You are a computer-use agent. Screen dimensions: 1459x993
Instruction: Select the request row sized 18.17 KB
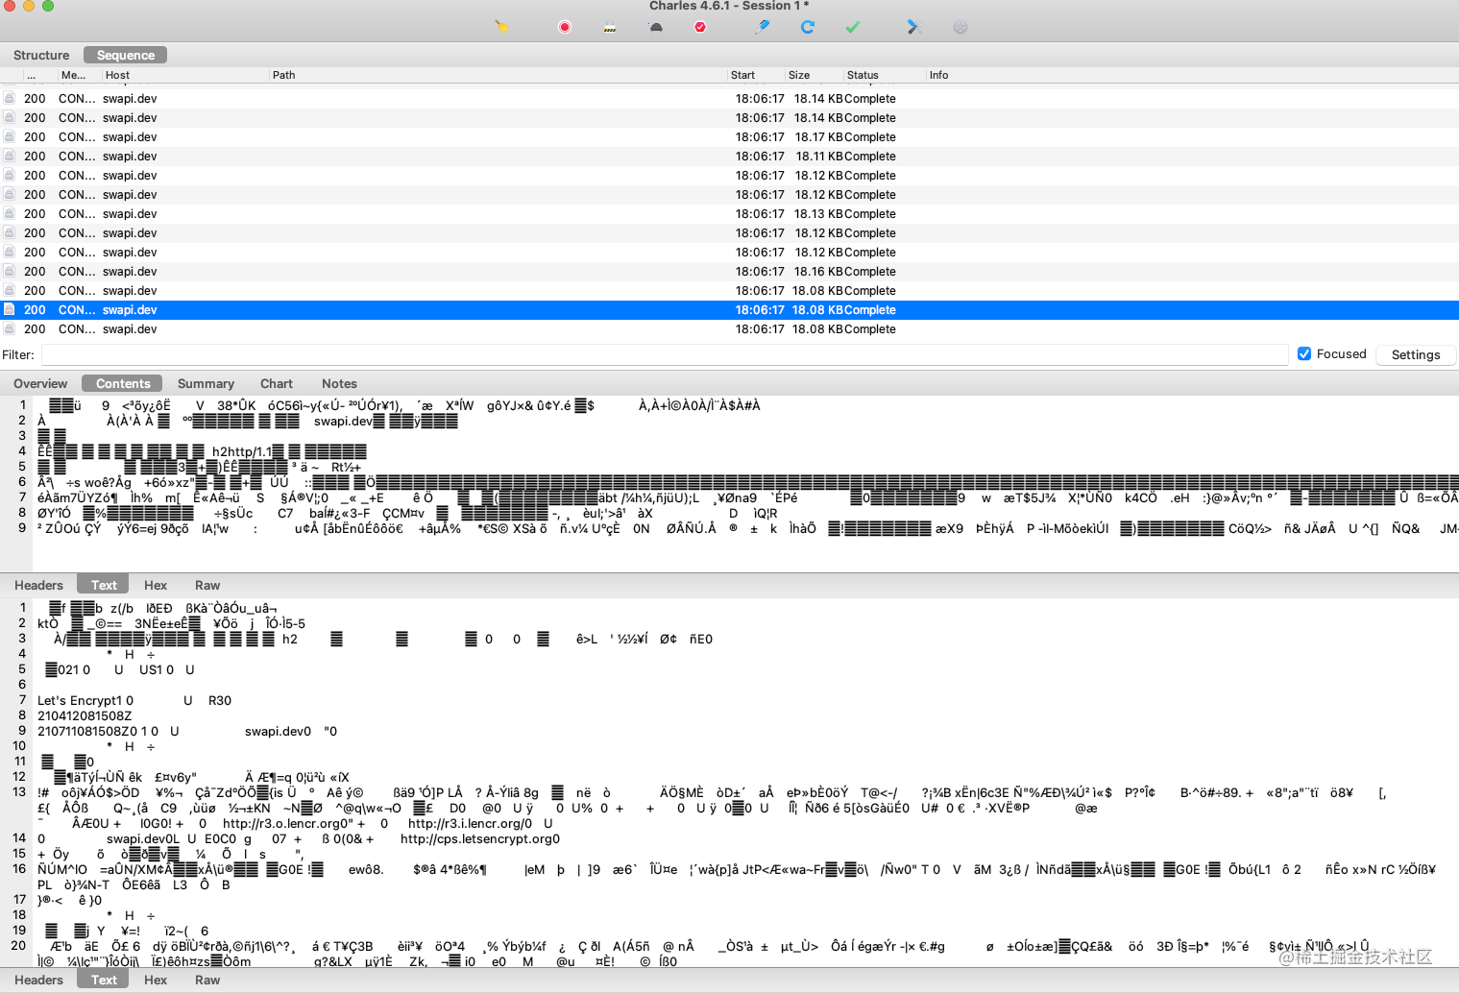(x=729, y=136)
